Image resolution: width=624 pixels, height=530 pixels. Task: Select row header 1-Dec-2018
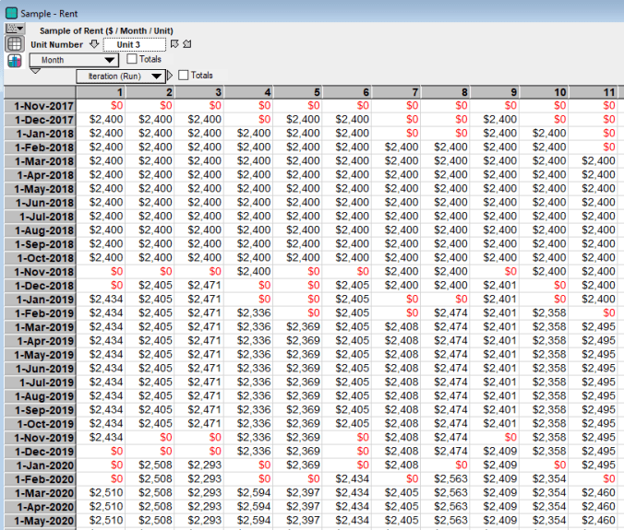40,286
